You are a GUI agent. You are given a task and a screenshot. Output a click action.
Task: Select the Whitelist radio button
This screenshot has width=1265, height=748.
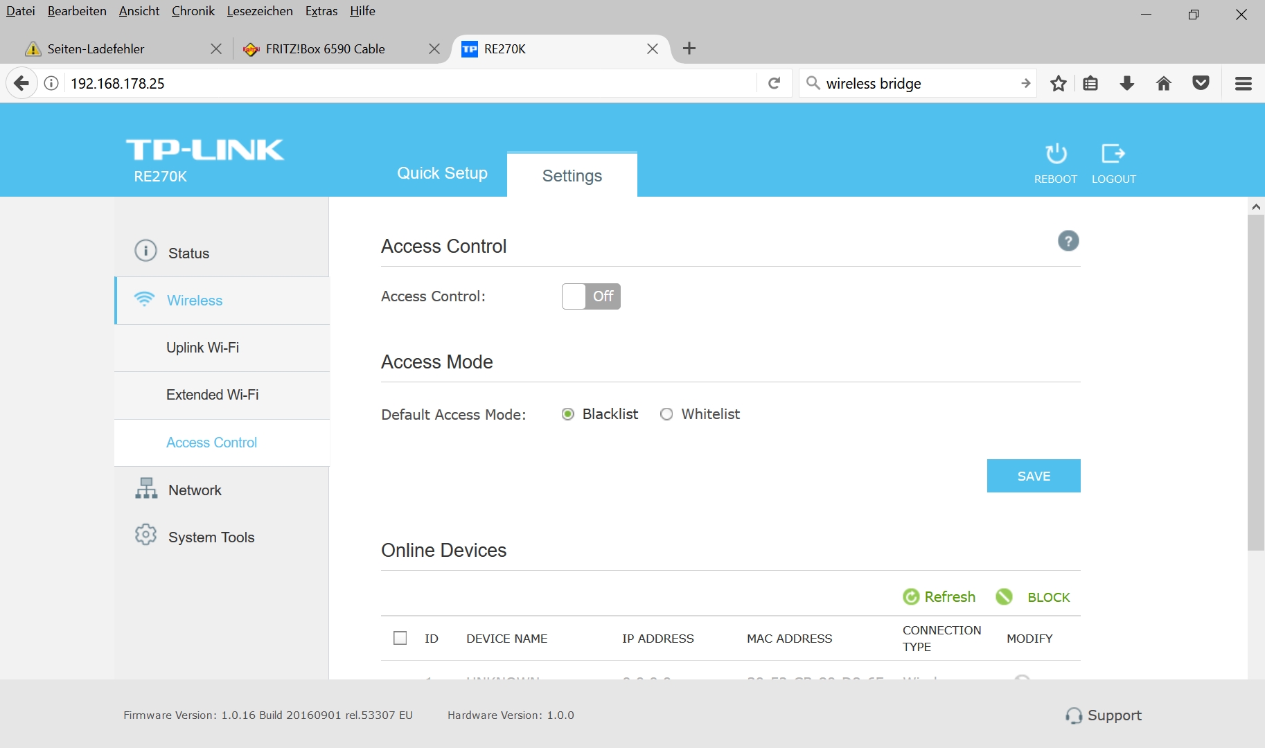pos(666,414)
